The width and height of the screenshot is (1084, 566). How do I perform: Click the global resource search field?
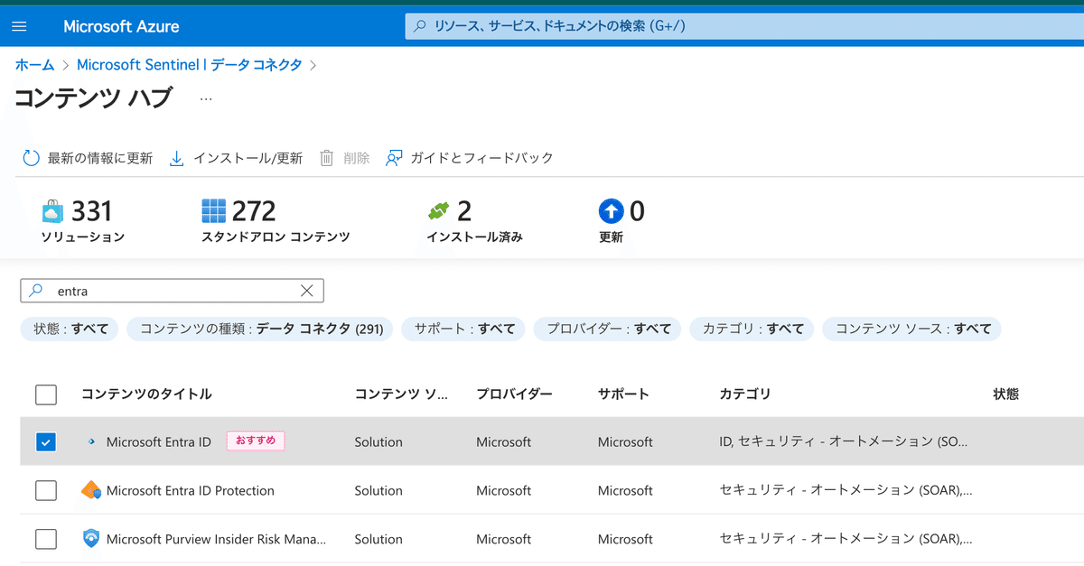(744, 26)
